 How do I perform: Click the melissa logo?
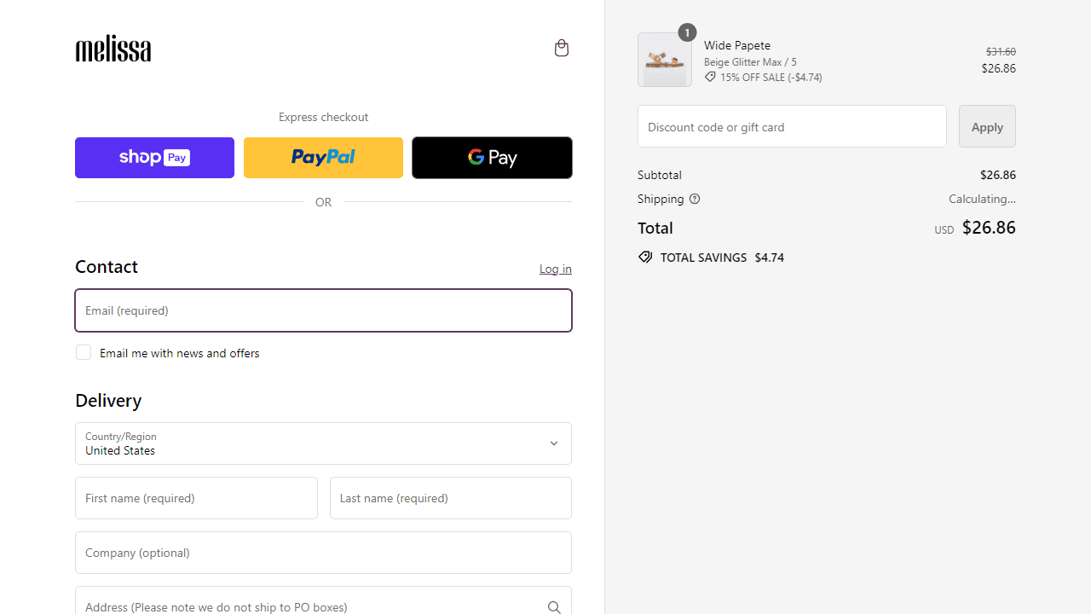113,49
